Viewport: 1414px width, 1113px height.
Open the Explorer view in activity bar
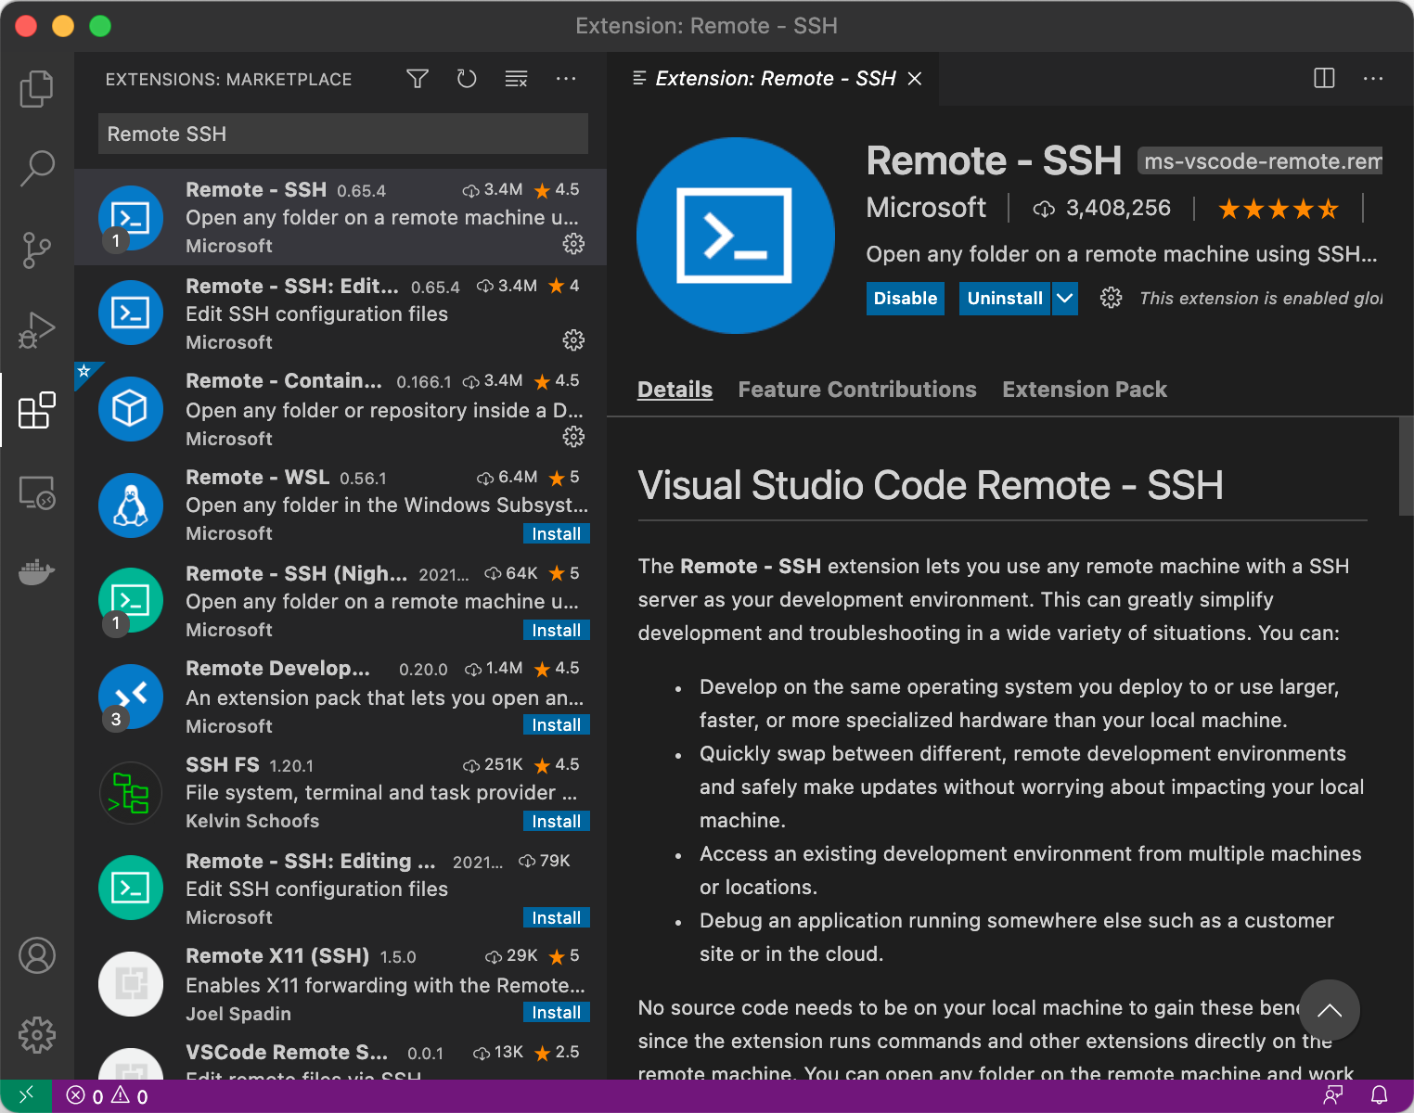[37, 88]
